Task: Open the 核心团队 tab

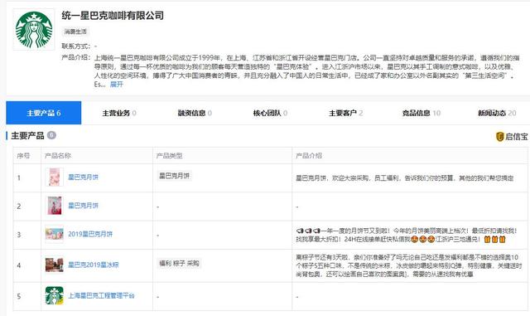Action: click(270, 113)
